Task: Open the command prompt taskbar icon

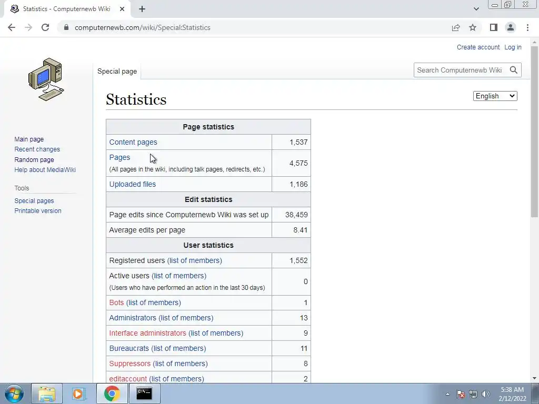Action: coord(144,393)
